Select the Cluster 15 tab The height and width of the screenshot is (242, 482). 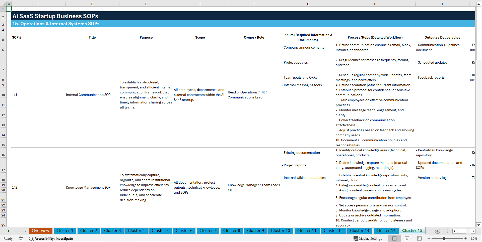412,230
